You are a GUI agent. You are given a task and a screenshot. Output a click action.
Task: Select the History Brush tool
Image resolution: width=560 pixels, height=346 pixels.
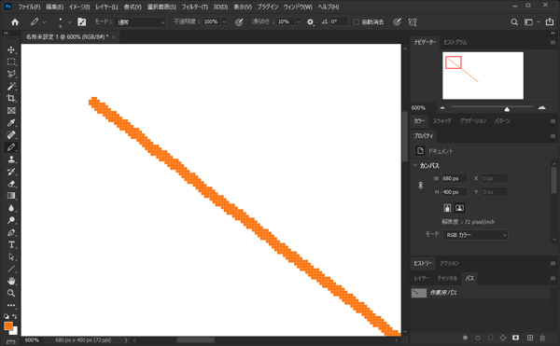tap(11, 172)
